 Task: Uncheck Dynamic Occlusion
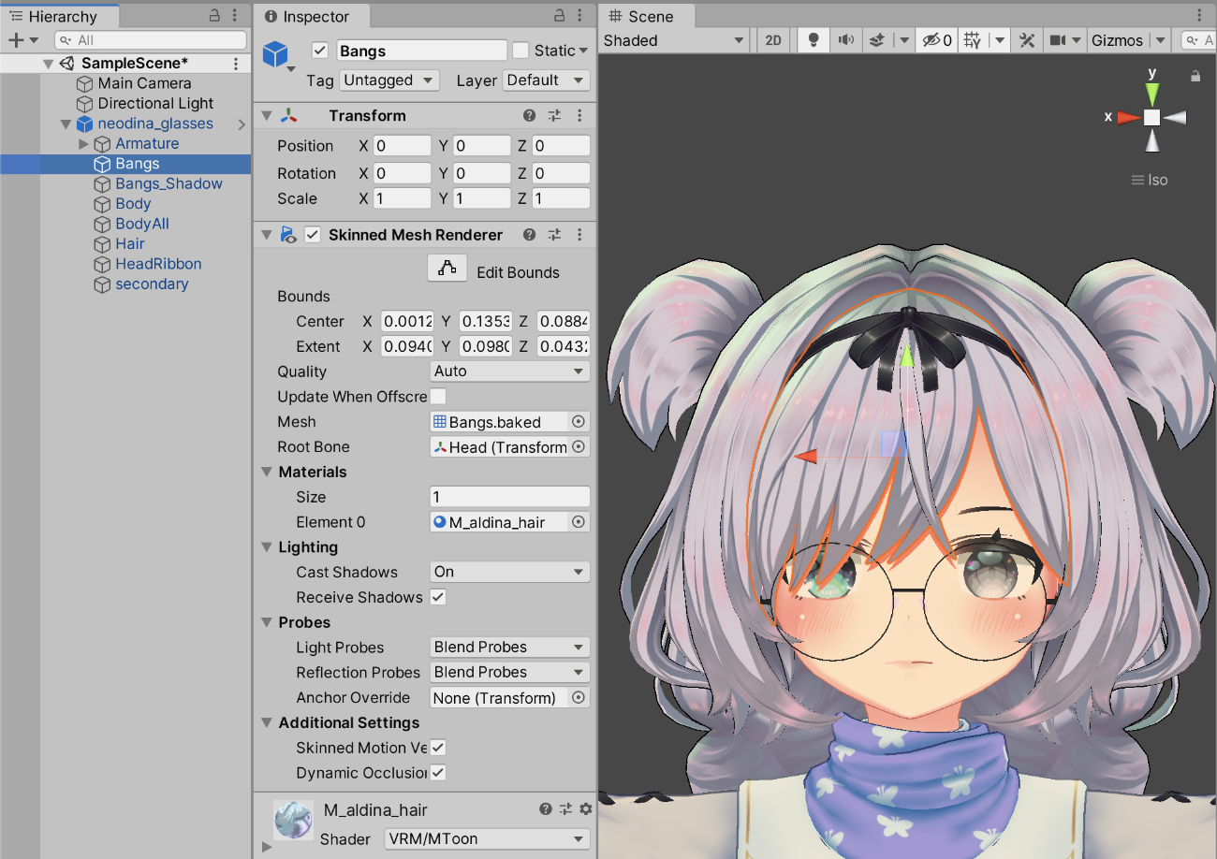[438, 773]
